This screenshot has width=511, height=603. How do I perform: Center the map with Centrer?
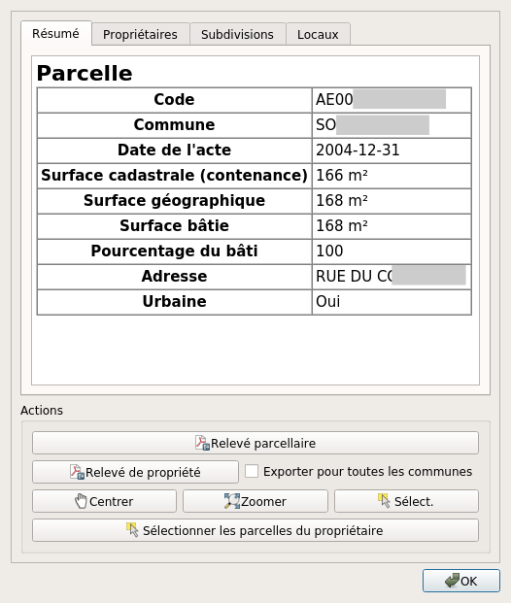pos(104,501)
